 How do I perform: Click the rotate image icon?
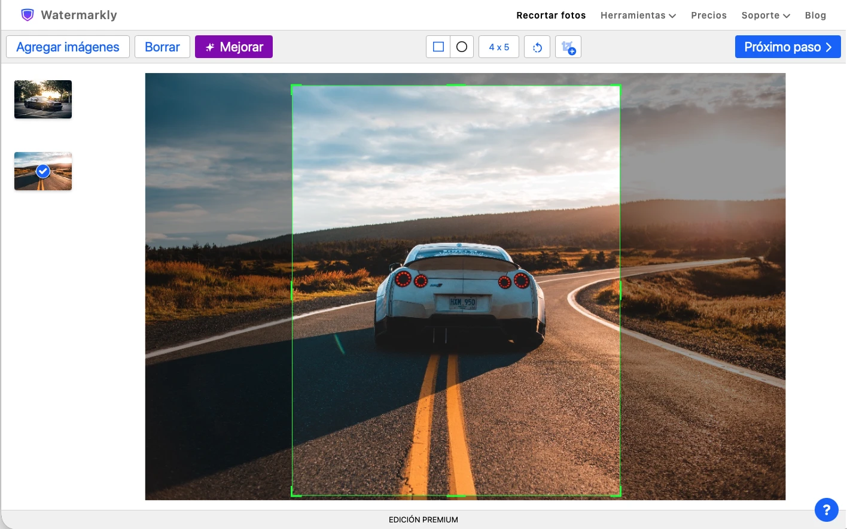click(537, 47)
